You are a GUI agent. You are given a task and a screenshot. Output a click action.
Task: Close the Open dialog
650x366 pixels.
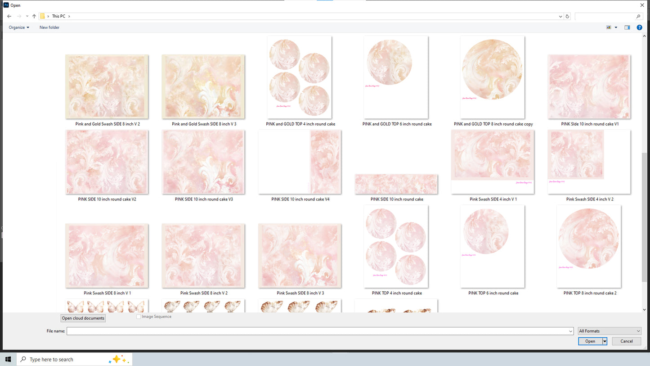(x=642, y=5)
